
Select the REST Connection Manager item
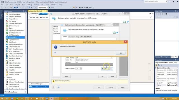point(39,87)
